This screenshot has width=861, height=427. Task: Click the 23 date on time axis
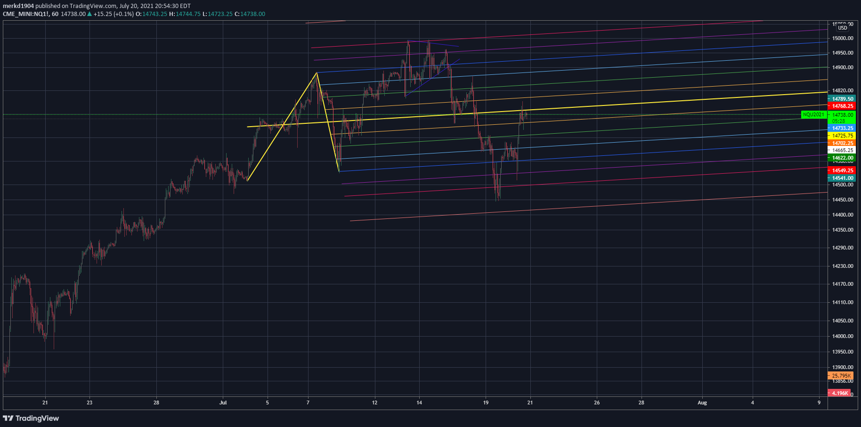[x=89, y=403]
